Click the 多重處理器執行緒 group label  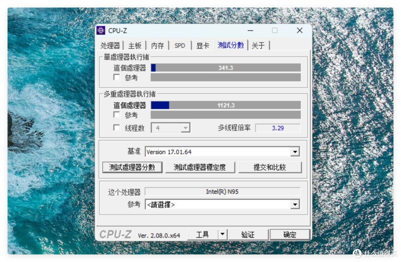[130, 94]
